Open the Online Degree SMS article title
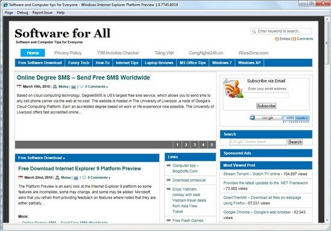331x231 pixels. coord(83,78)
